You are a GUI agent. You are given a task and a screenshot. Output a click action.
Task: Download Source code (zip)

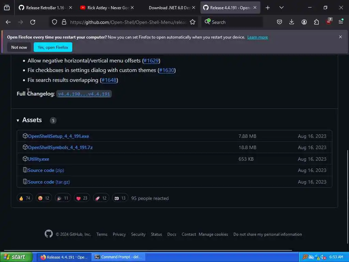tap(46, 170)
